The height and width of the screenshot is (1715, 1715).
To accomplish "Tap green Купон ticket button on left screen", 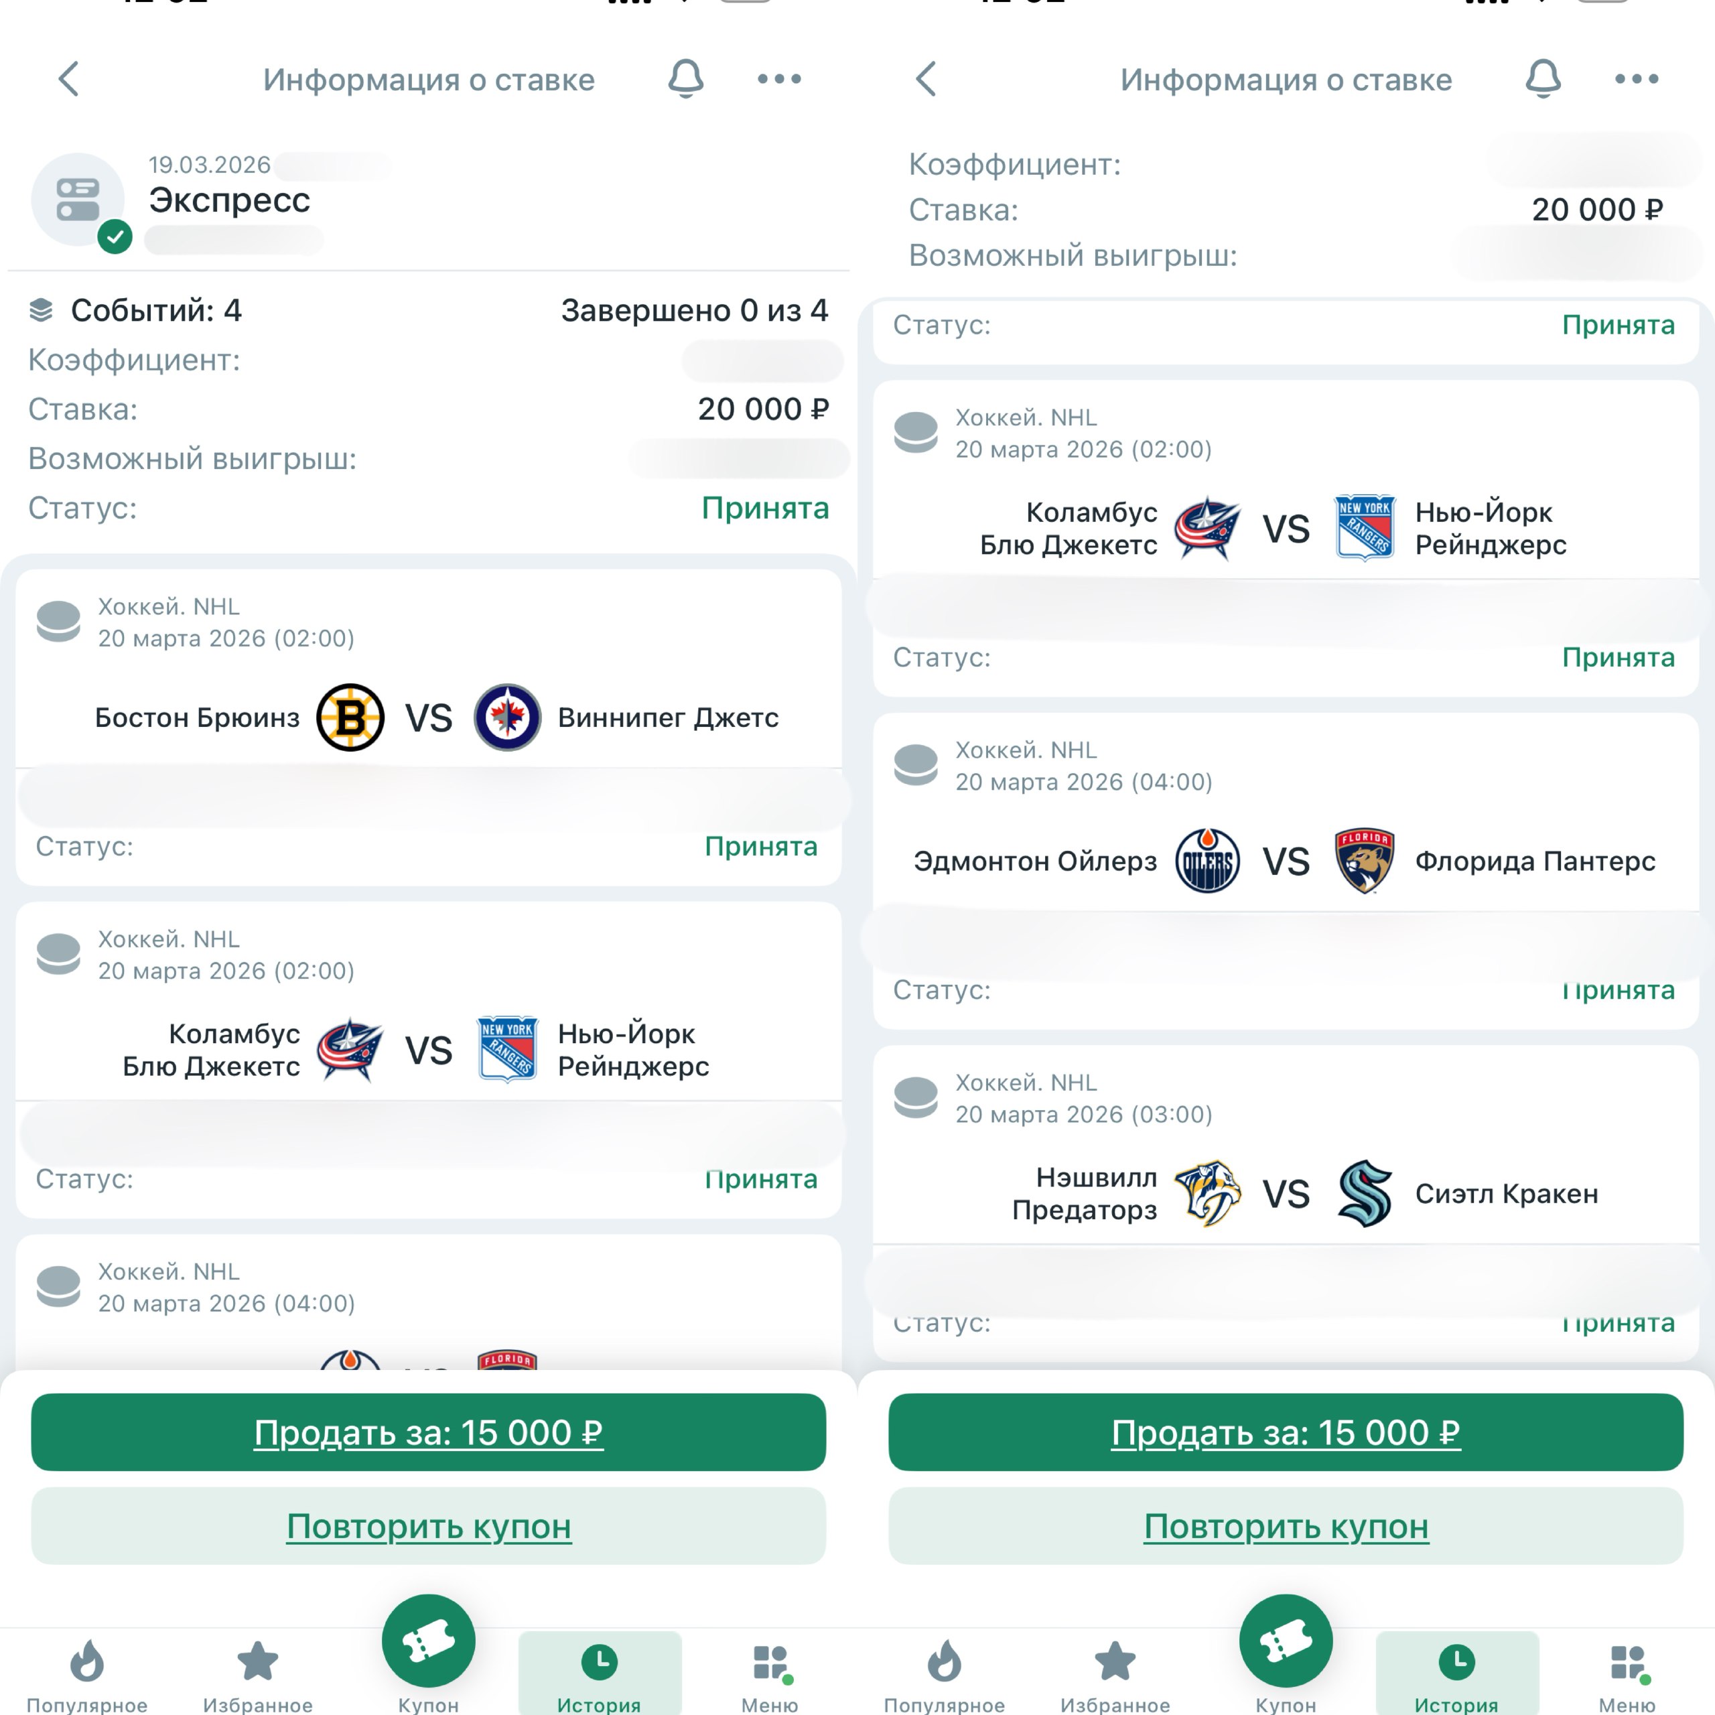I will (x=429, y=1641).
